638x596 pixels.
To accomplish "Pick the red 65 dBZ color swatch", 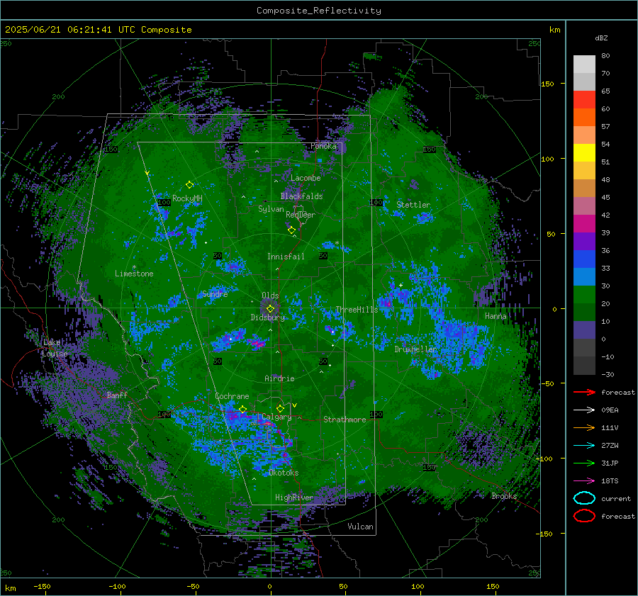I will 584,99.
